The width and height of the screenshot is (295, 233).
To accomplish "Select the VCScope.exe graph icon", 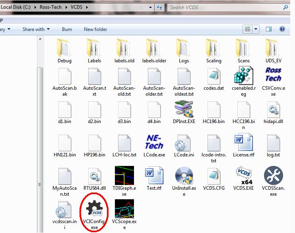I will coord(124,209).
